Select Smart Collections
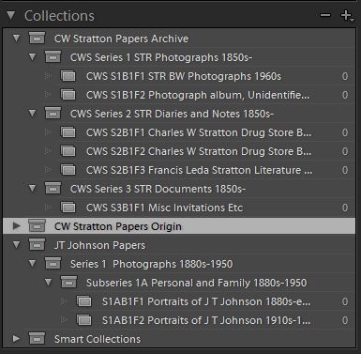The width and height of the screenshot is (361, 354). [x=98, y=339]
